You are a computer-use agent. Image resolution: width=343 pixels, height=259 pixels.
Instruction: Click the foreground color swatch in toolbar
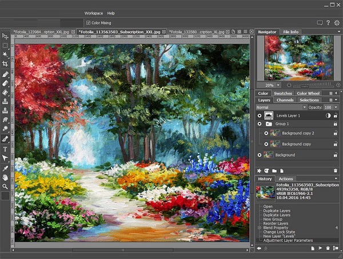[x=5, y=196]
